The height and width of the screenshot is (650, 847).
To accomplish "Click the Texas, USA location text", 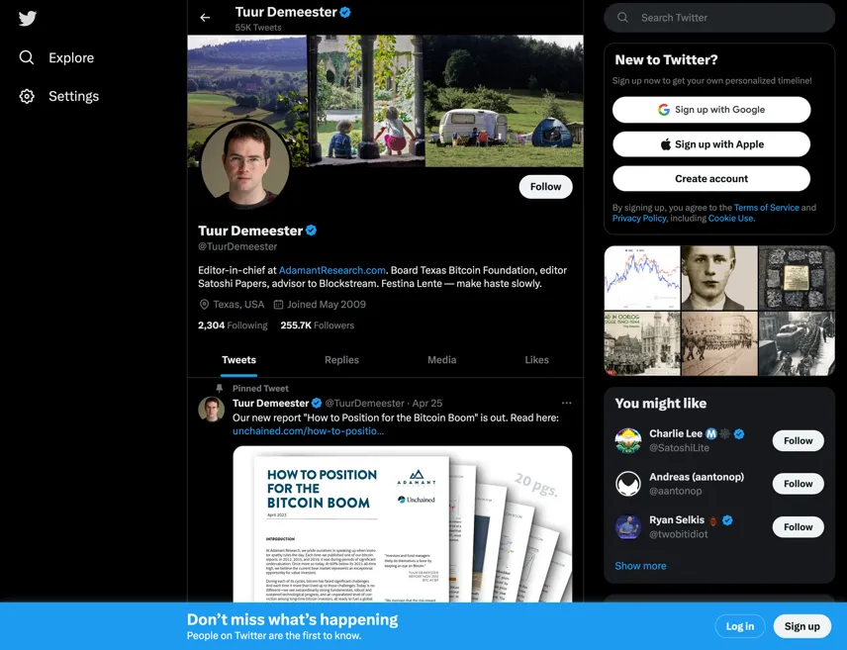I will (x=238, y=304).
